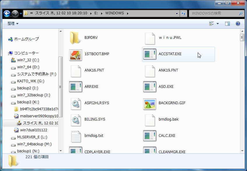Screen dimensions: 247x171
Task: Select the BJPDRV folder icon
Action: point(75,38)
